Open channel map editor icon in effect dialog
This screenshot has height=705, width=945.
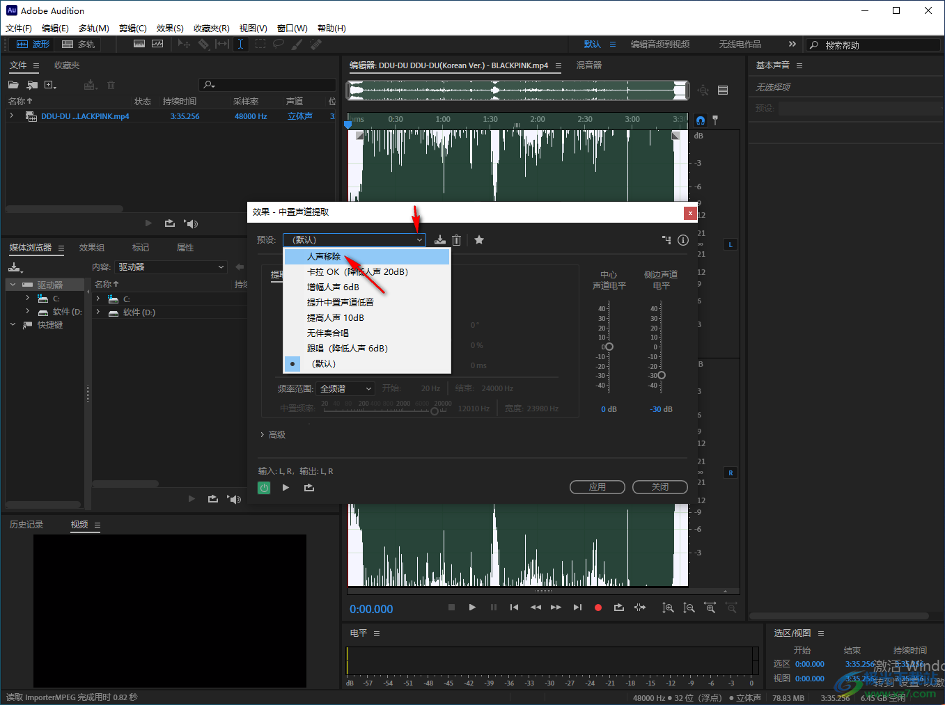666,240
